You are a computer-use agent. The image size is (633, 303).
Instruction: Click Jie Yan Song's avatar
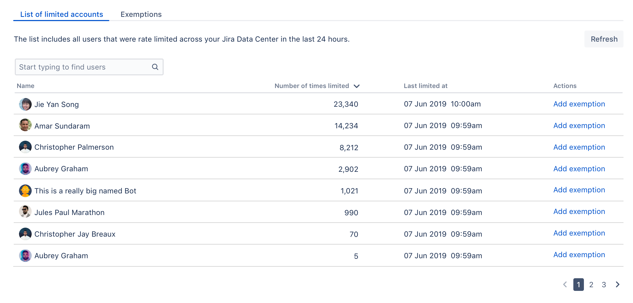(x=25, y=104)
